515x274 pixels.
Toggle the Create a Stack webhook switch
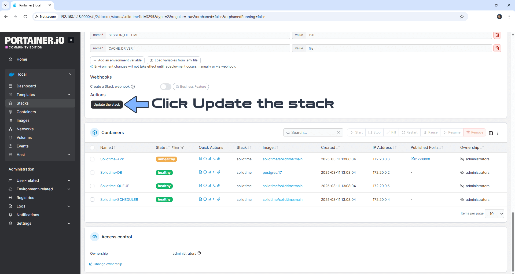click(165, 87)
